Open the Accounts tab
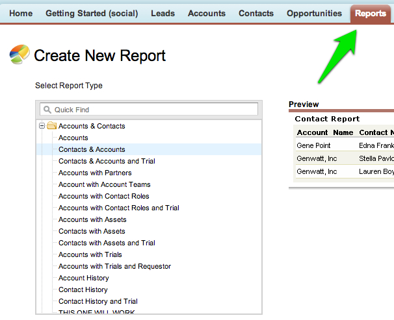This screenshot has height=320, width=394. 206,14
